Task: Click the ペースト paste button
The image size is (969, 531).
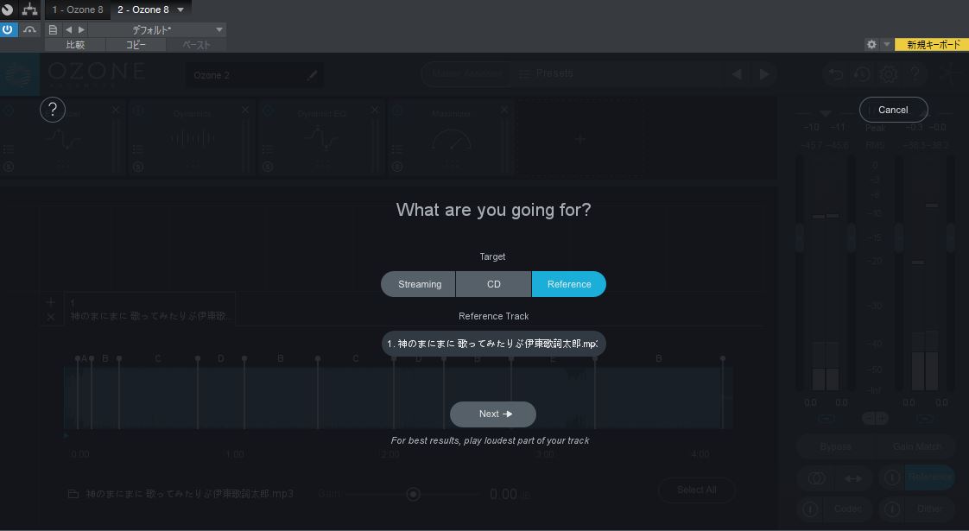Action: 197,45
